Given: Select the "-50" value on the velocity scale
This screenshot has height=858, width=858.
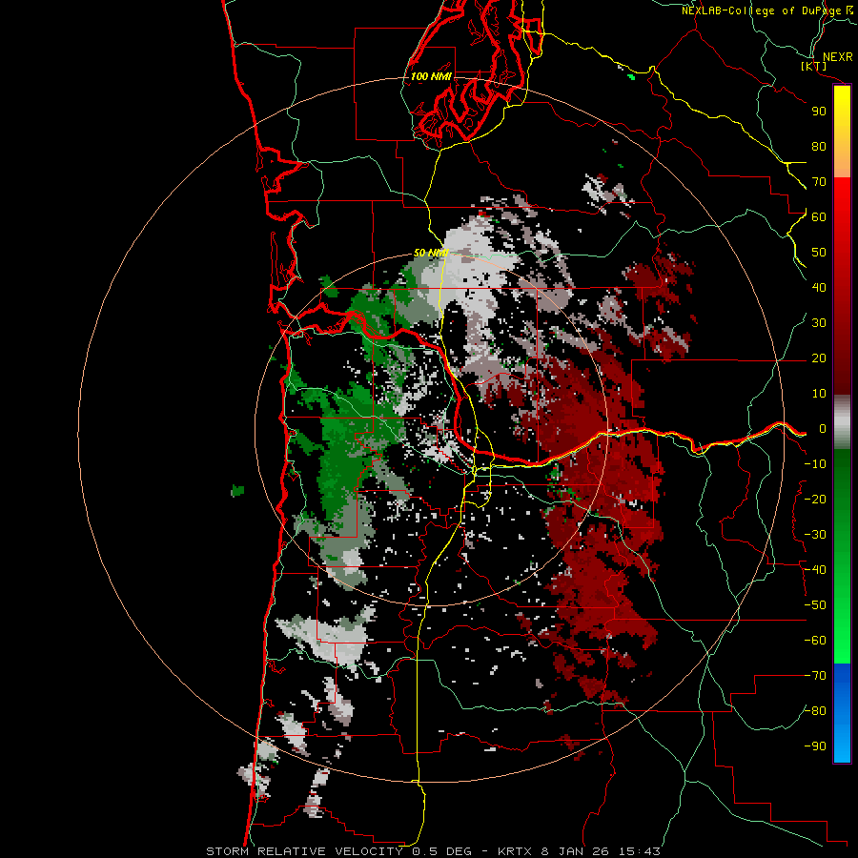Looking at the screenshot, I should coord(815,605).
